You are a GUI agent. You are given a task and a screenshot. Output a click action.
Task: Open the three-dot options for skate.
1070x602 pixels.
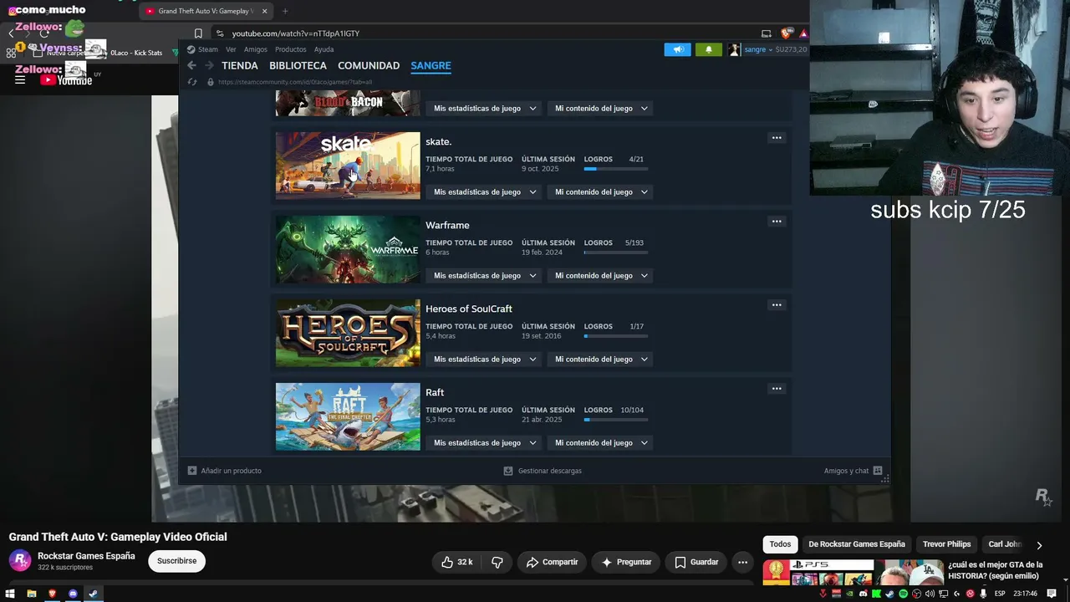tap(777, 138)
